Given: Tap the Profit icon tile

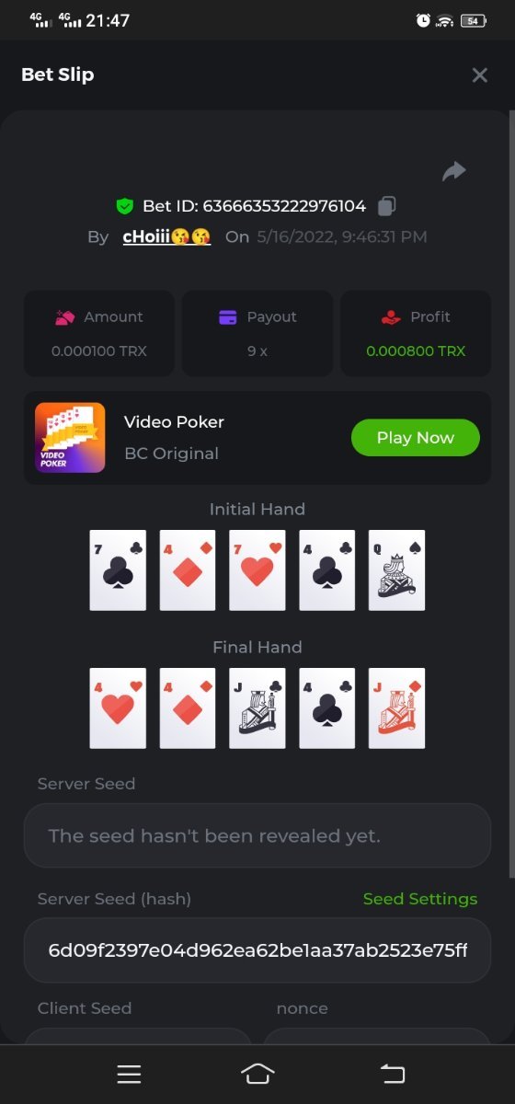Looking at the screenshot, I should pos(416,333).
